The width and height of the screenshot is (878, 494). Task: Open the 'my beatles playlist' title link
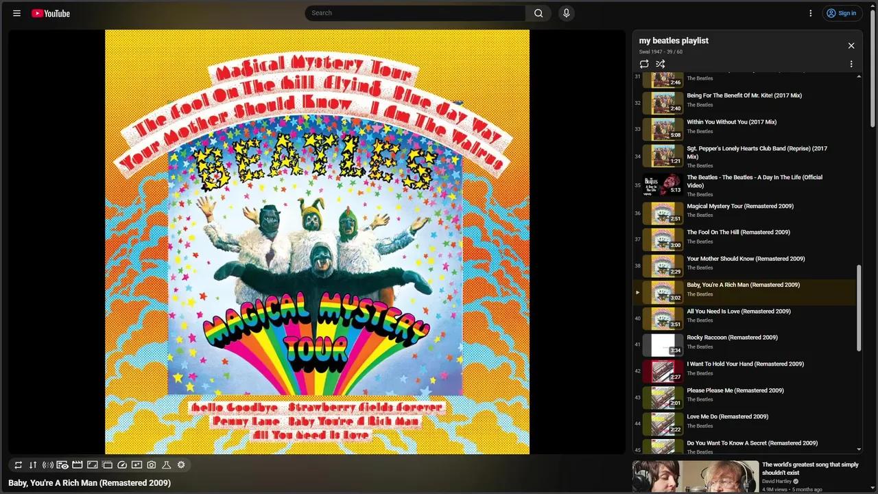coord(674,40)
